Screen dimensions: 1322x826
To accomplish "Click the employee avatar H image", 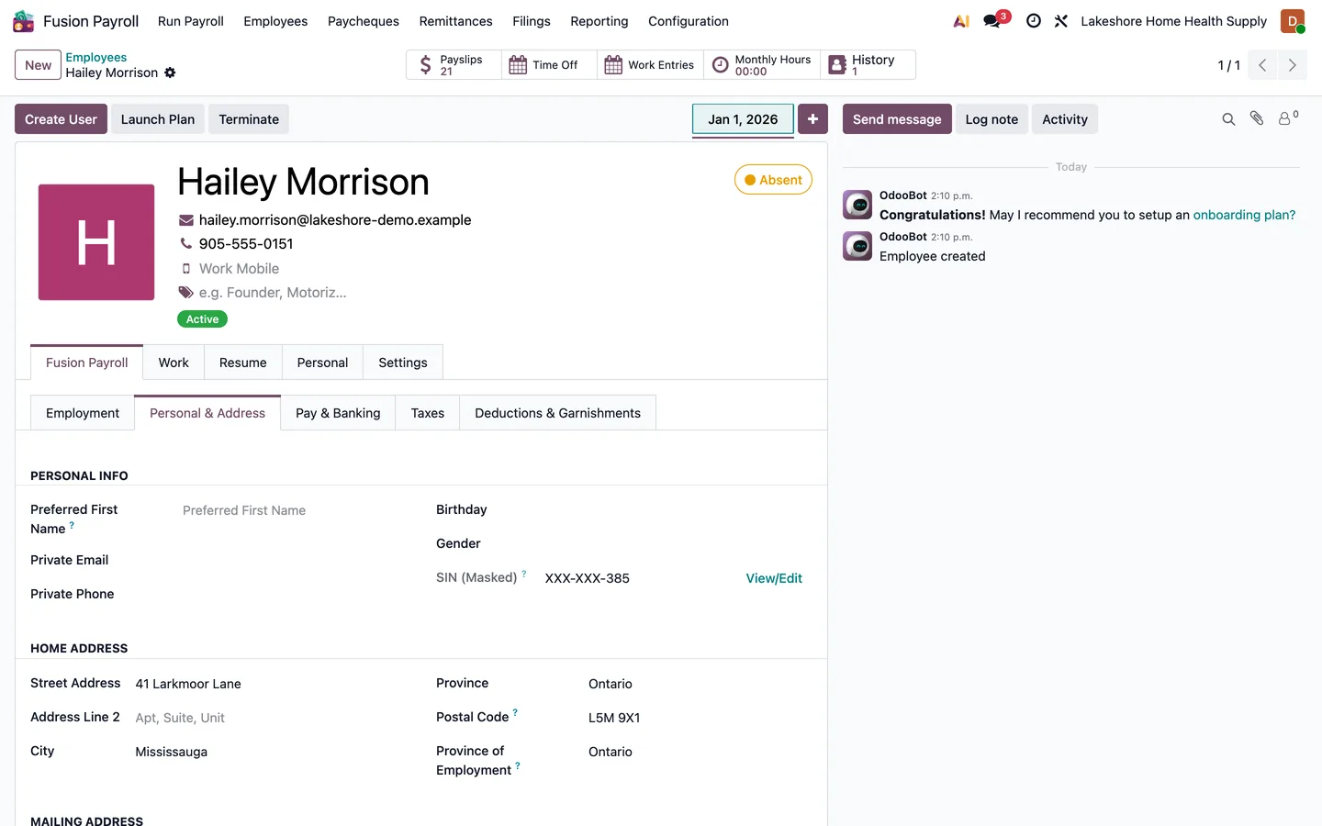I will coord(96,242).
